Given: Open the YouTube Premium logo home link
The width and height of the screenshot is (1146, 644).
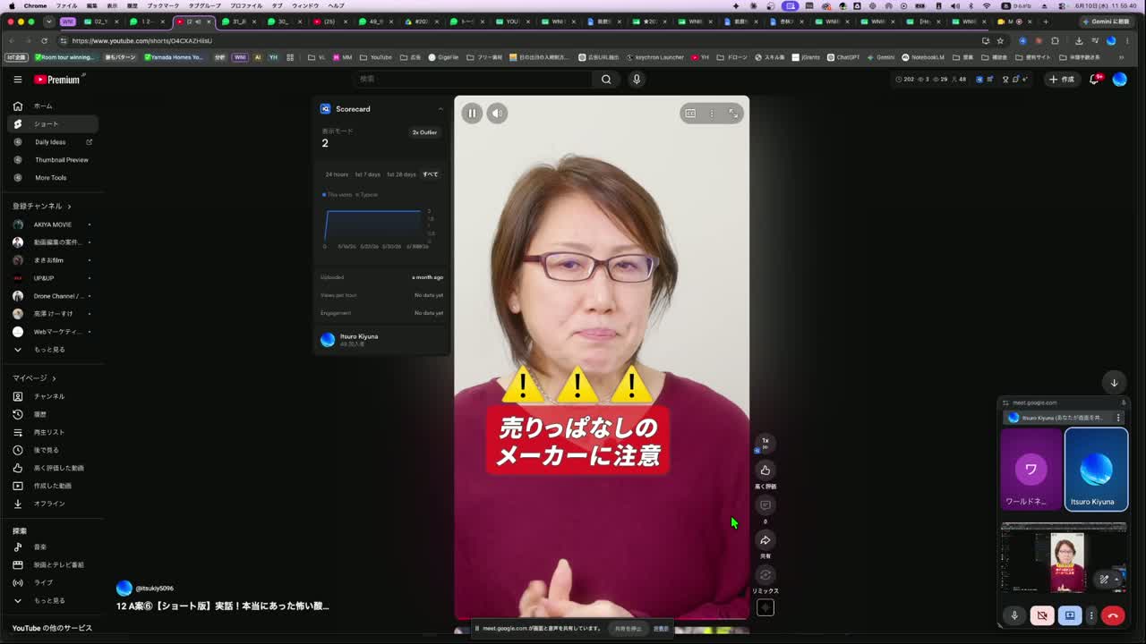Looking at the screenshot, I should pos(57,80).
